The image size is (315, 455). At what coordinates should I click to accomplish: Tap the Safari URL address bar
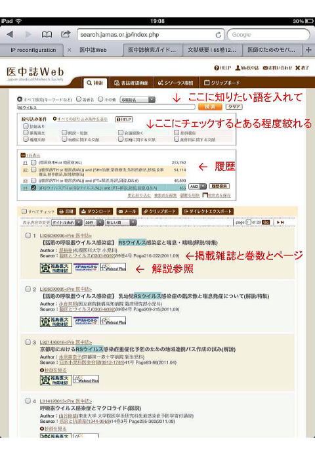pyautogui.click(x=150, y=35)
